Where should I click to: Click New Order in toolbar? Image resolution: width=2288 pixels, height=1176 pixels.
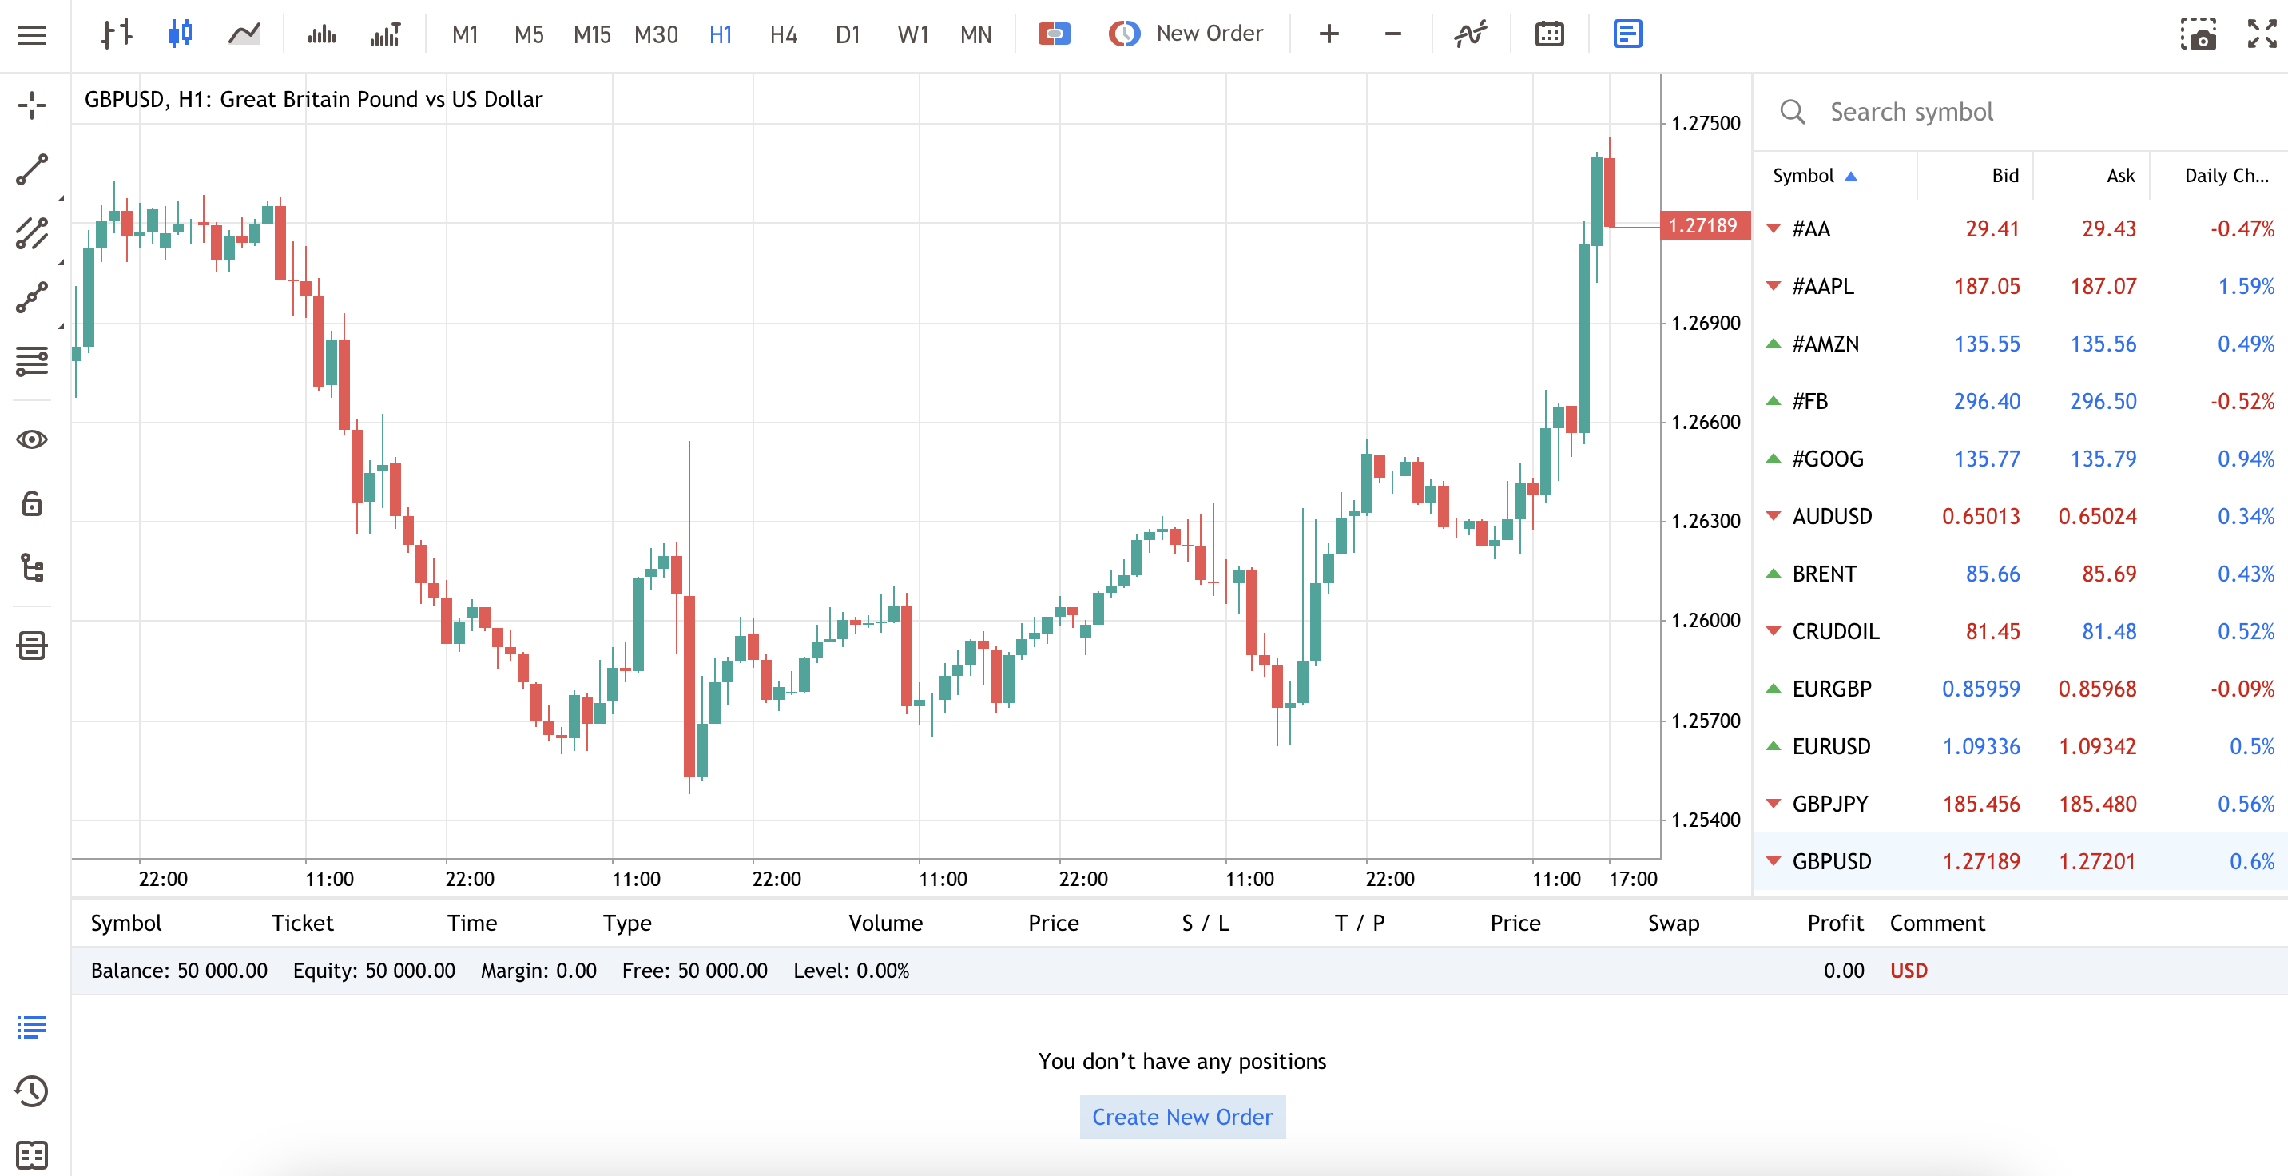pos(1186,34)
